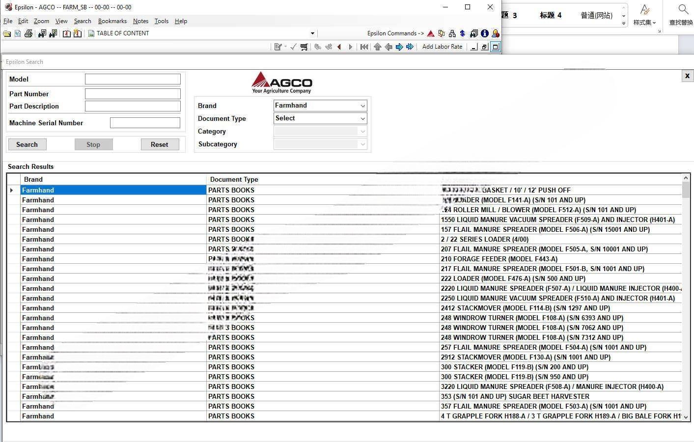Open the View menu
Screen dimensions: 694x442
coord(61,21)
